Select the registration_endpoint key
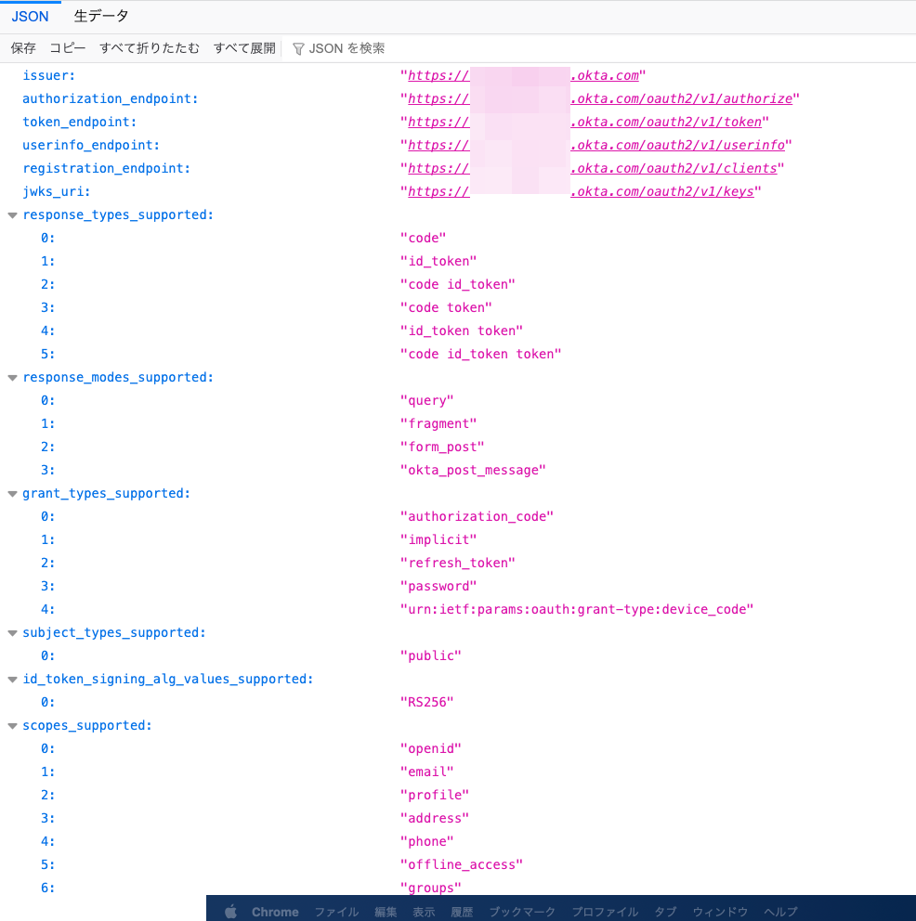Image resolution: width=916 pixels, height=921 pixels. pos(106,169)
